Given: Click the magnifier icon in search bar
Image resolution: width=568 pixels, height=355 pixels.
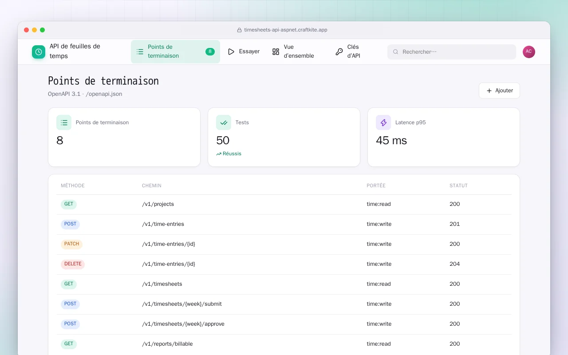Looking at the screenshot, I should [396, 52].
